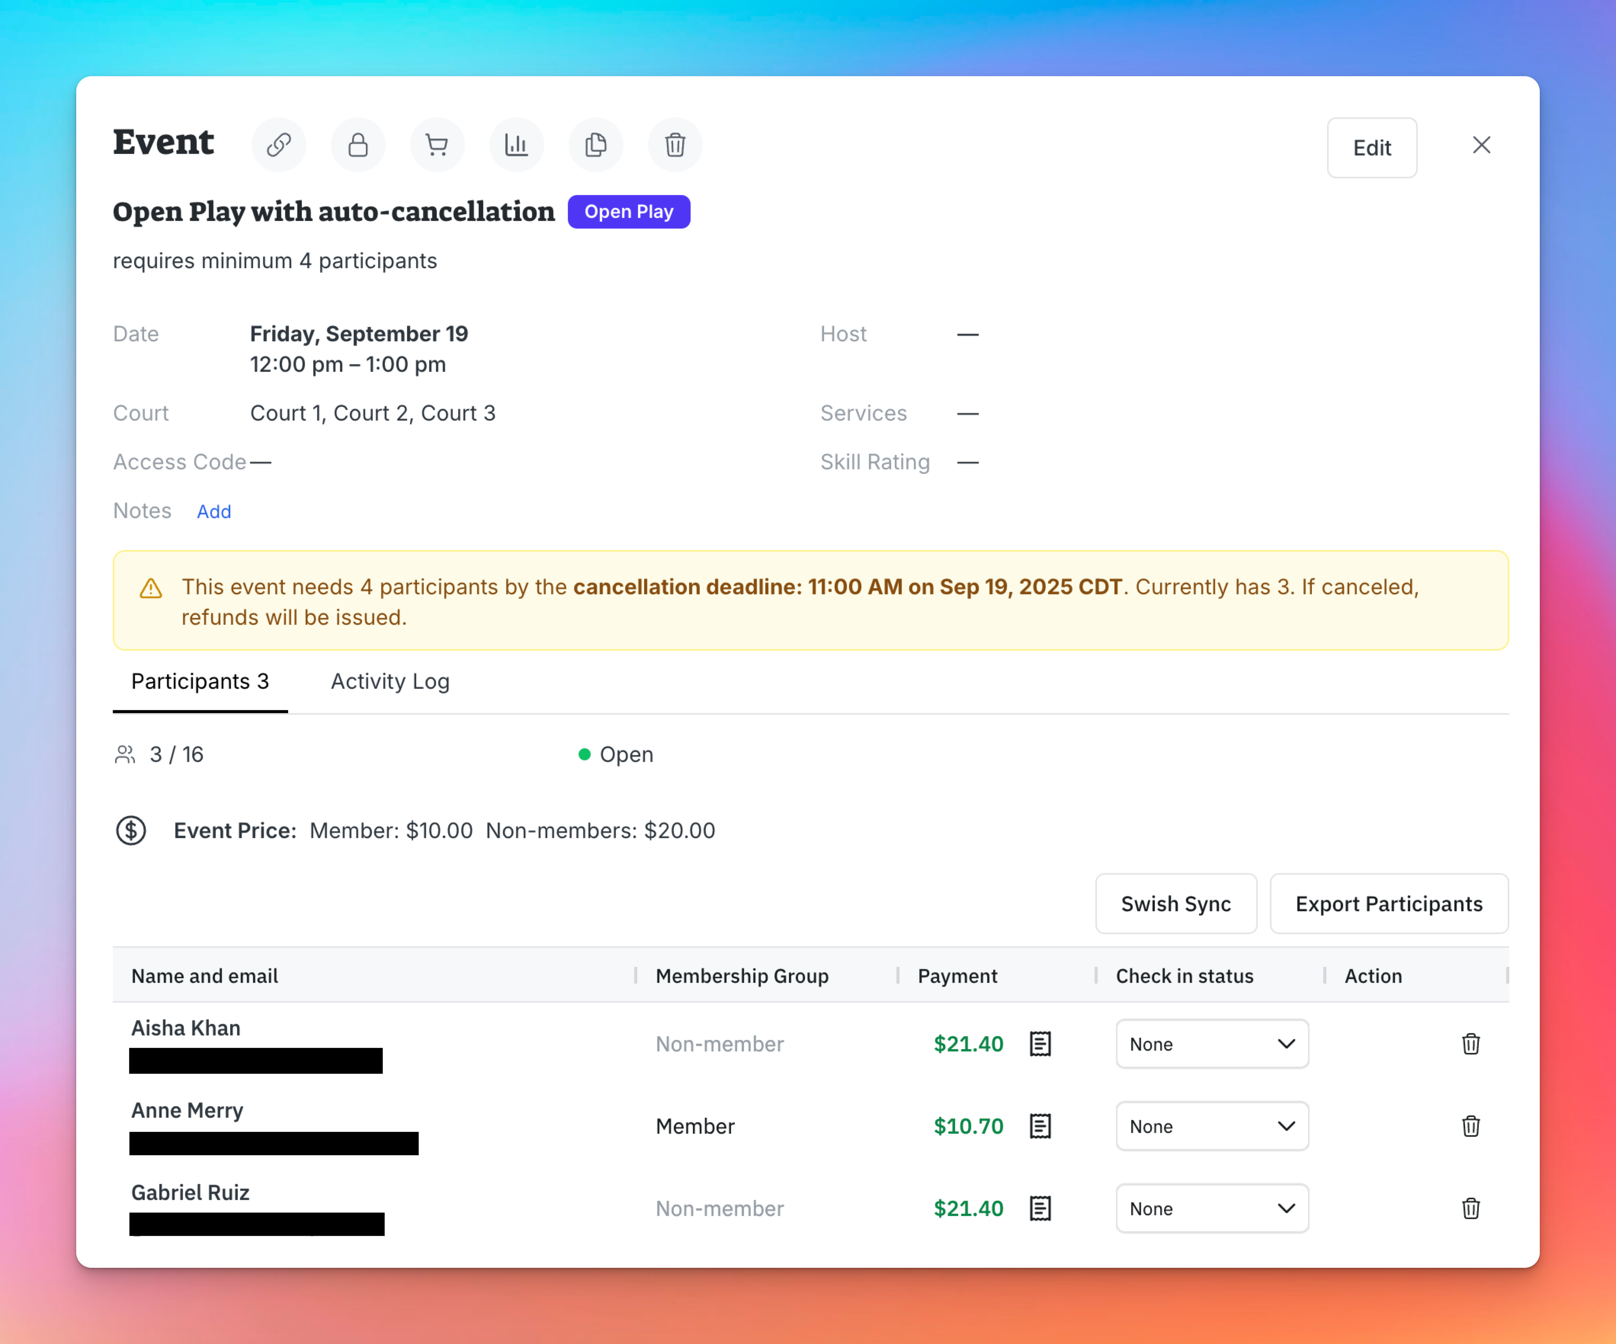Click participant name Aisha Khan
The image size is (1616, 1344).
tap(186, 1028)
